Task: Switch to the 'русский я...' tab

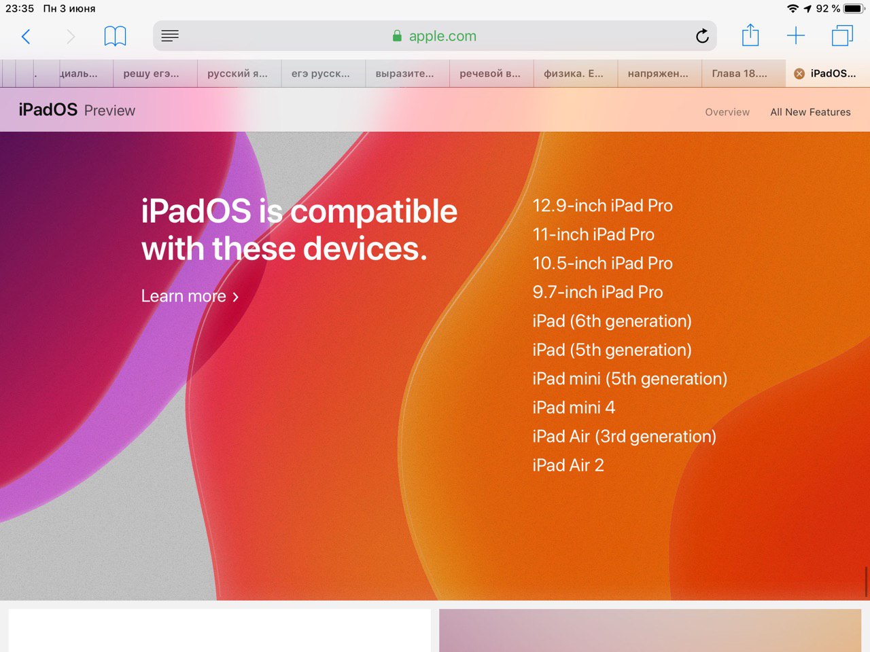Action: point(239,74)
